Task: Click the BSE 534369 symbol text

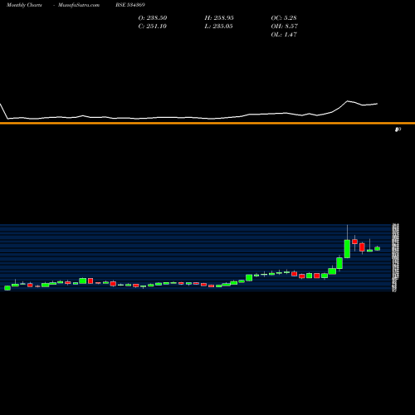Action: coord(130,5)
